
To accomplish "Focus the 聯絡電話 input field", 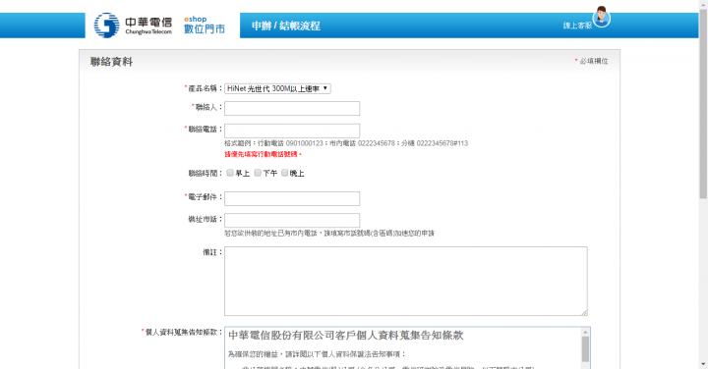I will point(292,131).
